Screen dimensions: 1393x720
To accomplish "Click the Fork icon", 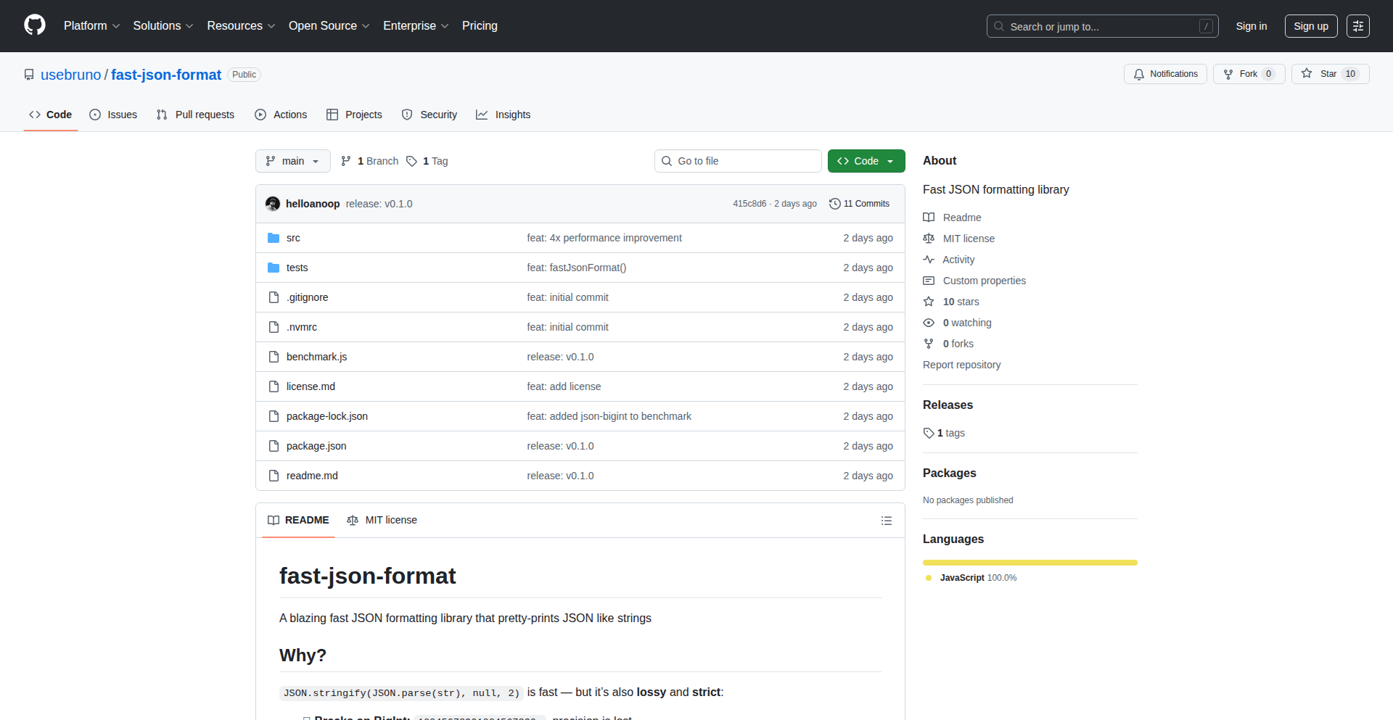I will point(1228,74).
